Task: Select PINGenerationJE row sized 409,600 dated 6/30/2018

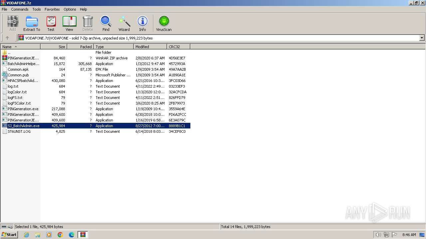Action: tap(96, 115)
